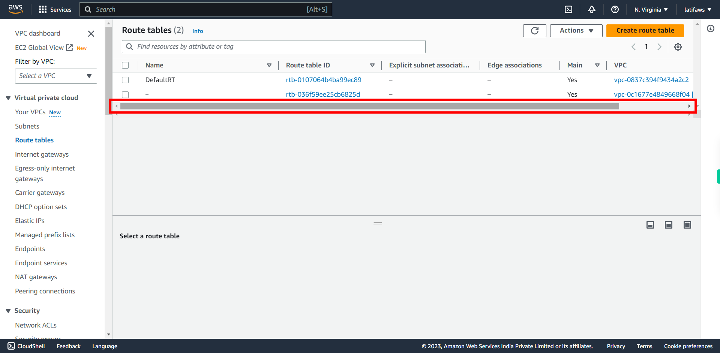Click the CloudShell footer icon

11,346
